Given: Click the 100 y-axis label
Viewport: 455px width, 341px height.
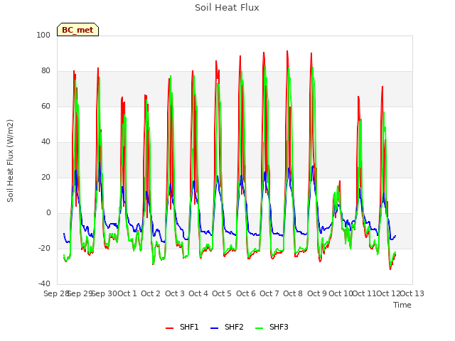Looking at the screenshot, I should coord(43,35).
